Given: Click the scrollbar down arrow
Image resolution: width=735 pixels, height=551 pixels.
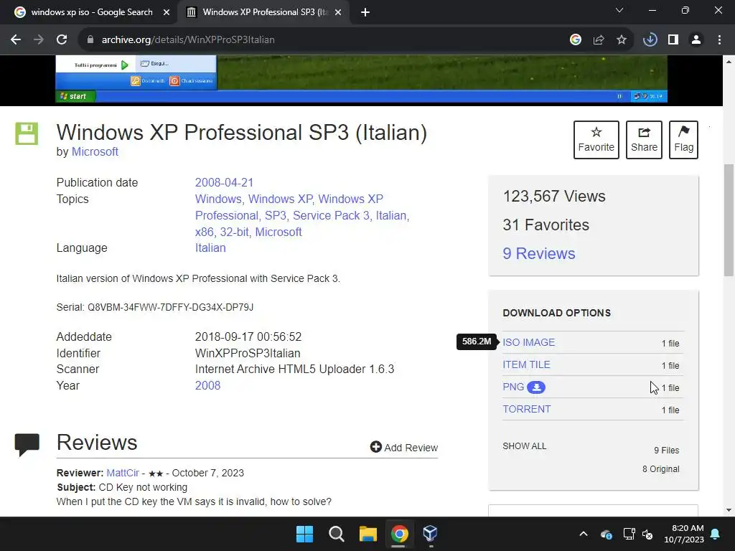Looking at the screenshot, I should coord(729,511).
